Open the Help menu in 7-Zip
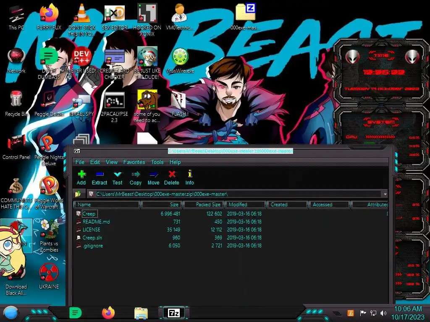 [x=175, y=162]
